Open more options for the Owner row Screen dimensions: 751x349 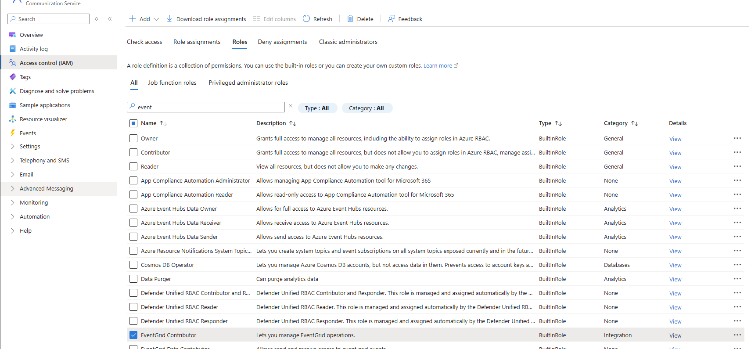pos(737,138)
